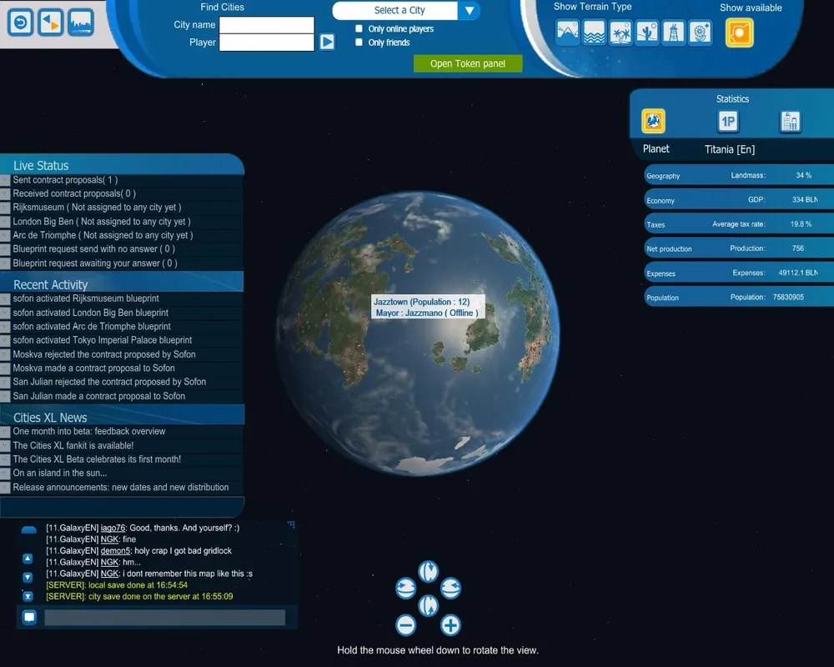834x667 pixels.
Task: Expand the Expenses statistics row
Action: [738, 273]
